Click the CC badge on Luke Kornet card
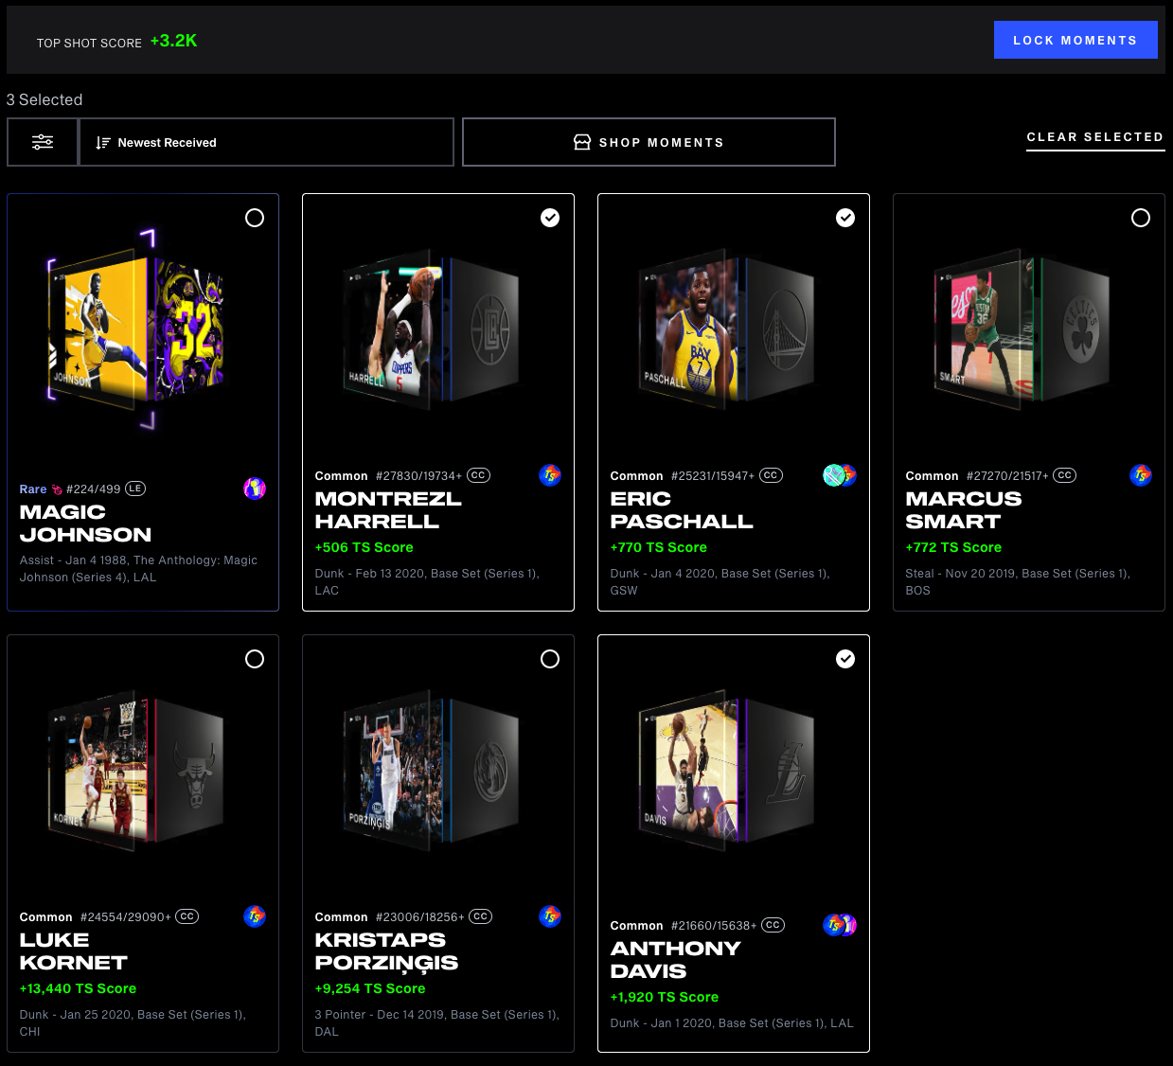 (x=187, y=916)
